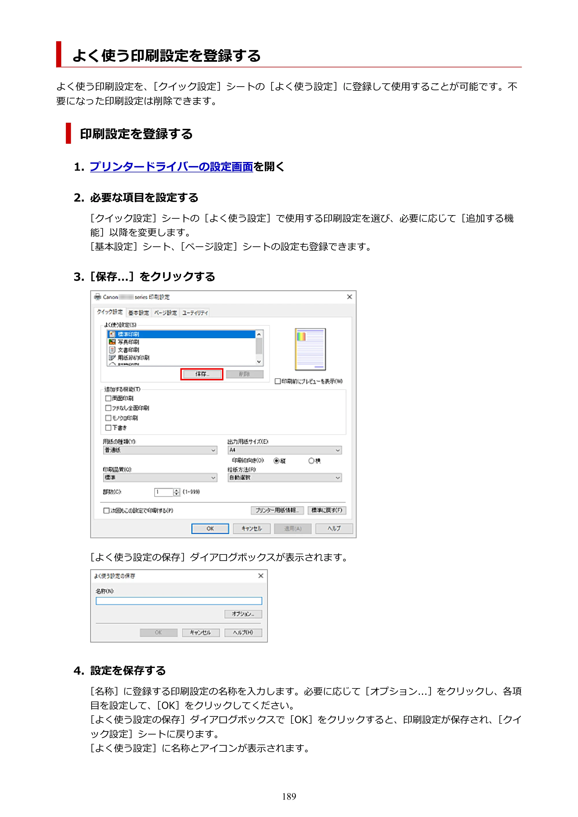Open the プリンタードライバーの設定画面 link
578x817 pixels.
(x=171, y=167)
